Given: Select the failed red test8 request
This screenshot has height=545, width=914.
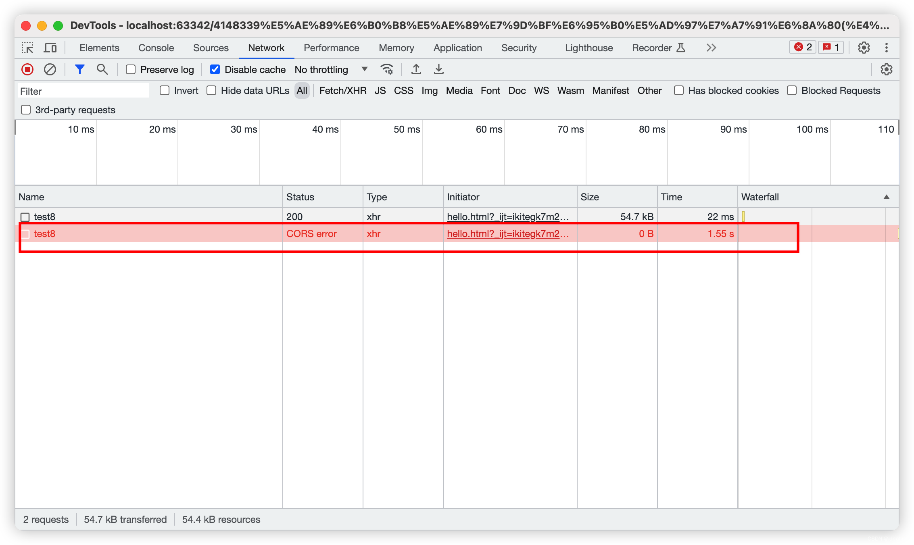Looking at the screenshot, I should 457,233.
